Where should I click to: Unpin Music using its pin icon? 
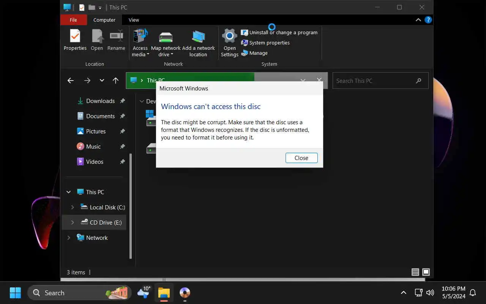point(122,146)
